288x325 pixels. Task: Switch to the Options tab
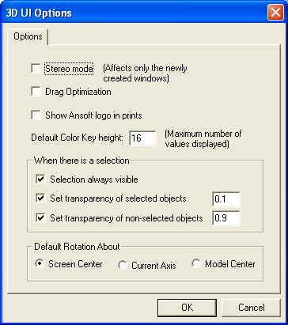pos(28,36)
